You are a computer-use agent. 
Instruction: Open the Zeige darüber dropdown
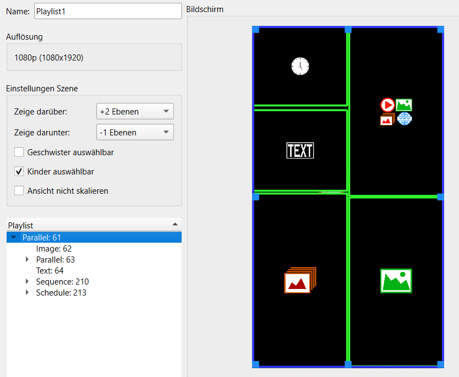135,111
